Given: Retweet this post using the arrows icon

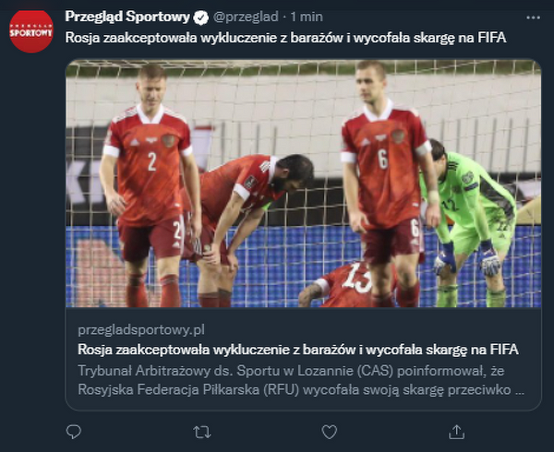Looking at the screenshot, I should (202, 432).
